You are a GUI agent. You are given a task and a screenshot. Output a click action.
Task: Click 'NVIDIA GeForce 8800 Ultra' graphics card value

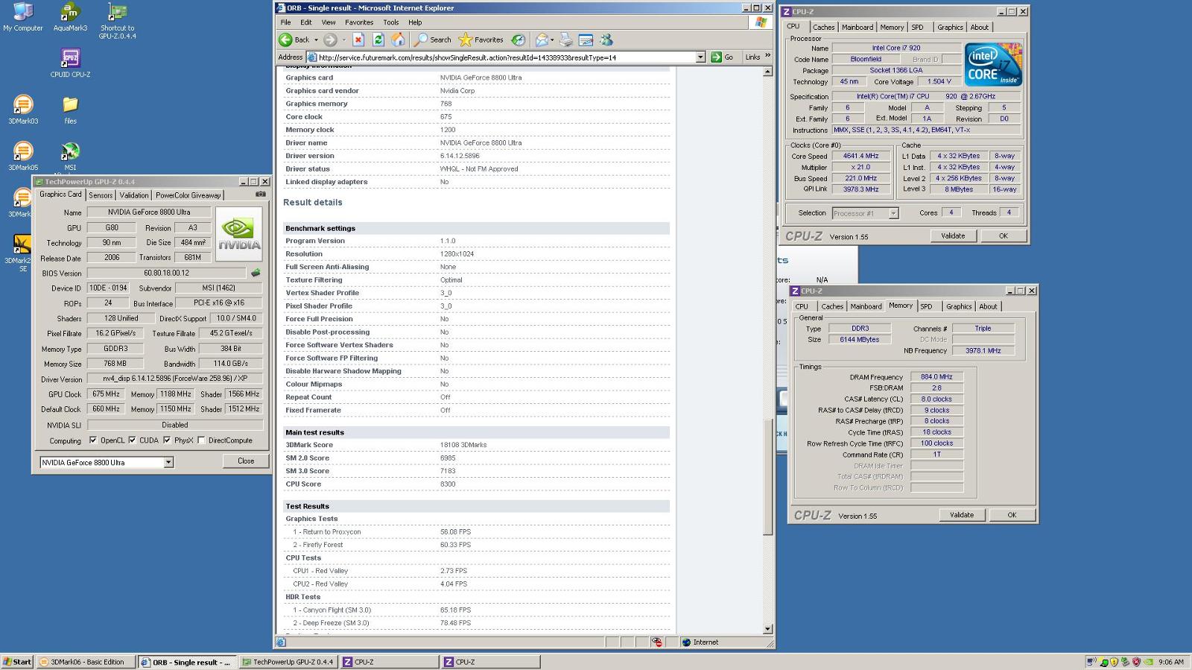(481, 78)
